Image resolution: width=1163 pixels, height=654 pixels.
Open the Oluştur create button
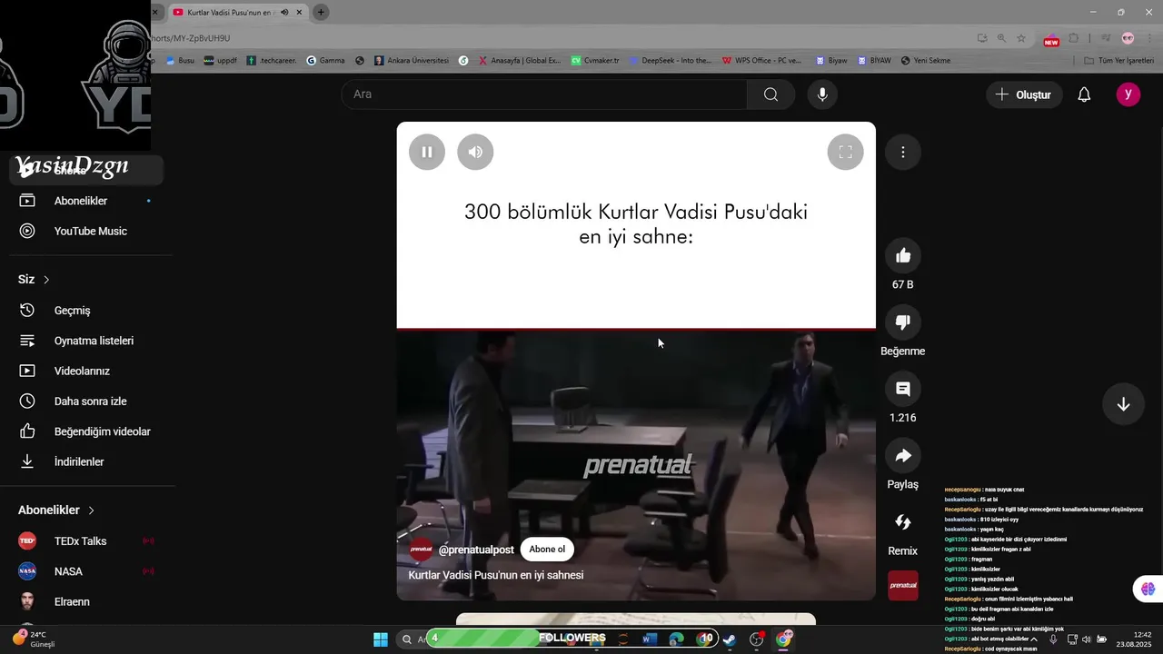click(1024, 94)
